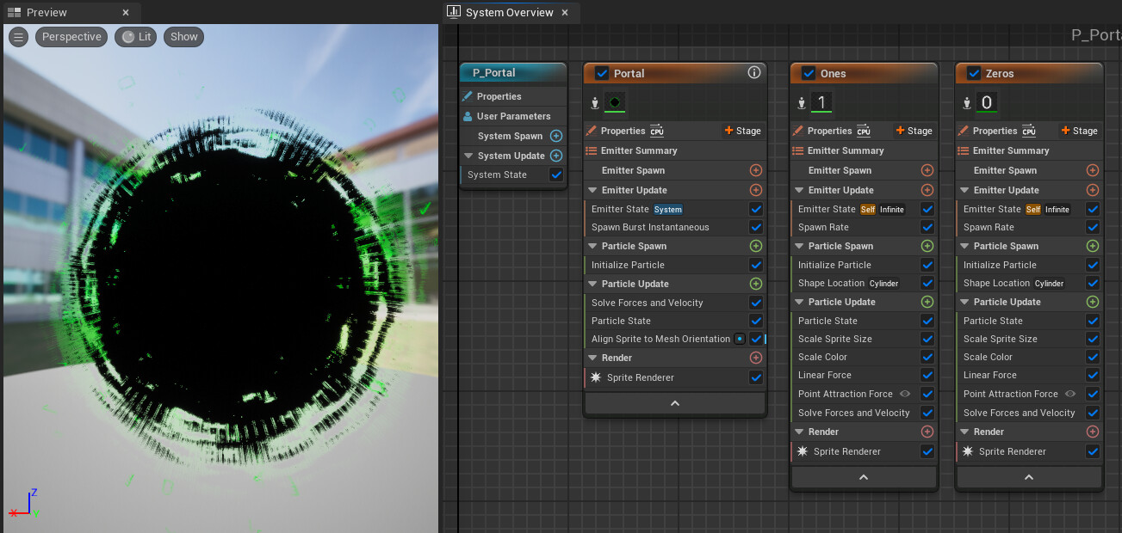Open the Perspective view mode menu
The image size is (1122, 533).
click(71, 37)
